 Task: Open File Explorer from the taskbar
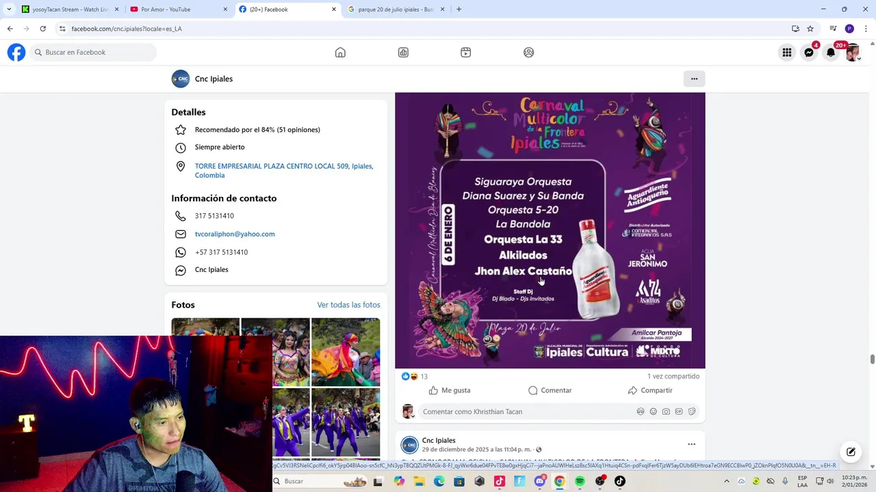click(x=419, y=481)
